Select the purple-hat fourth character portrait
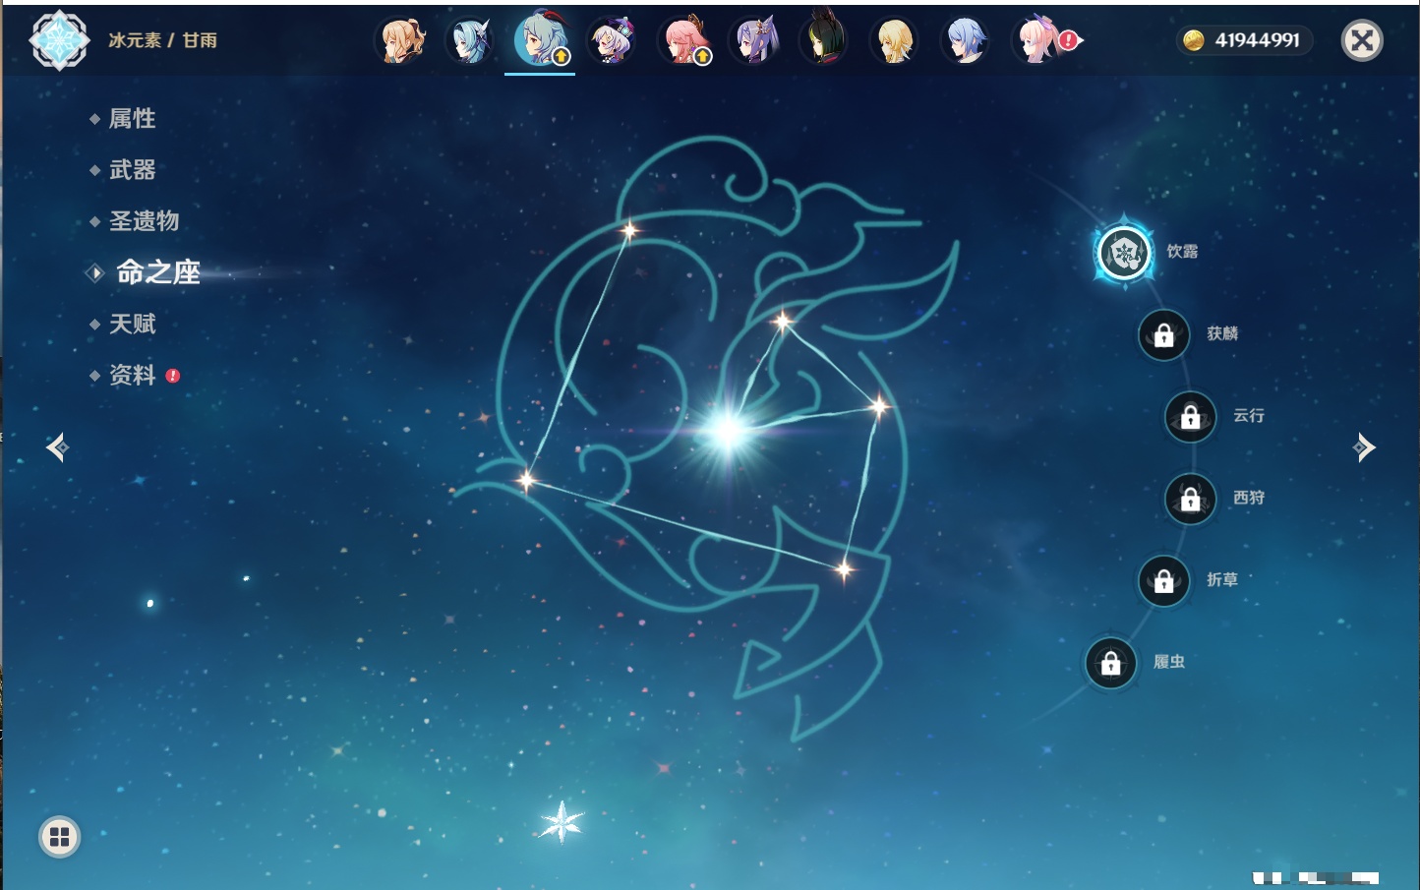The image size is (1420, 890). [x=612, y=41]
